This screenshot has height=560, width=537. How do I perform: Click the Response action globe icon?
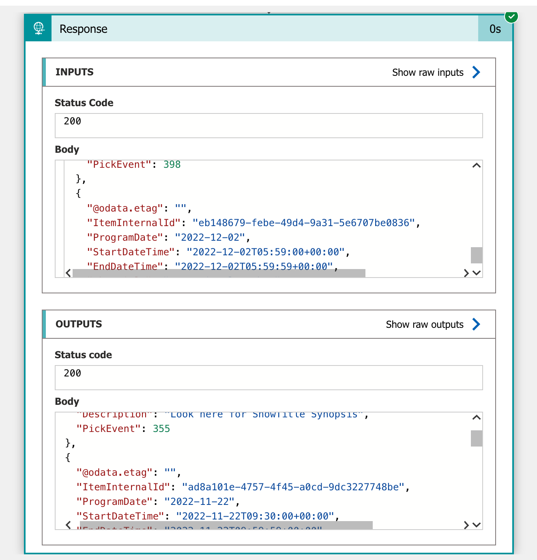click(39, 28)
